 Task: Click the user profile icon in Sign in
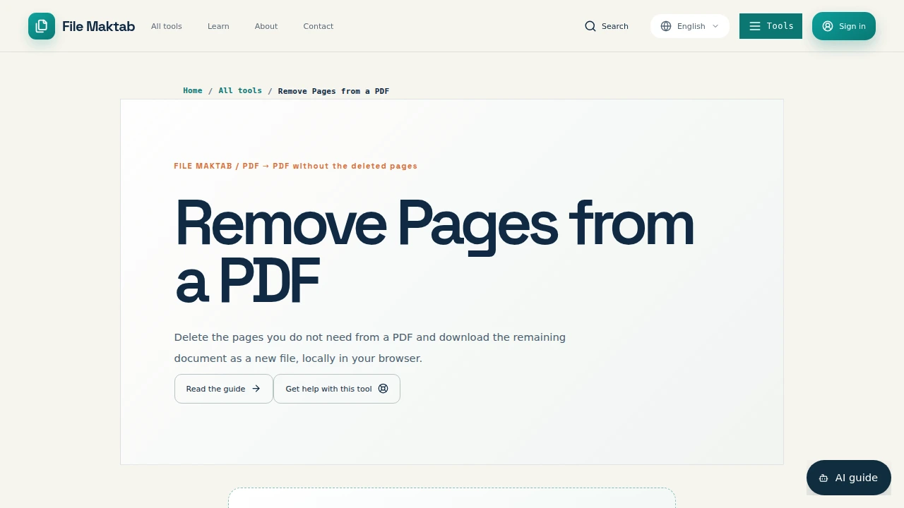pyautogui.click(x=828, y=26)
